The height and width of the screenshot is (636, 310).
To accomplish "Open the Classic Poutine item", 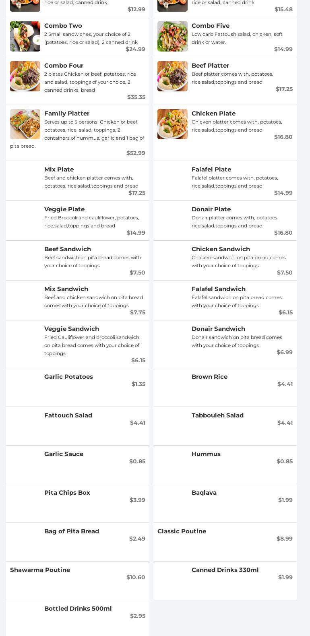I will pos(182,531).
